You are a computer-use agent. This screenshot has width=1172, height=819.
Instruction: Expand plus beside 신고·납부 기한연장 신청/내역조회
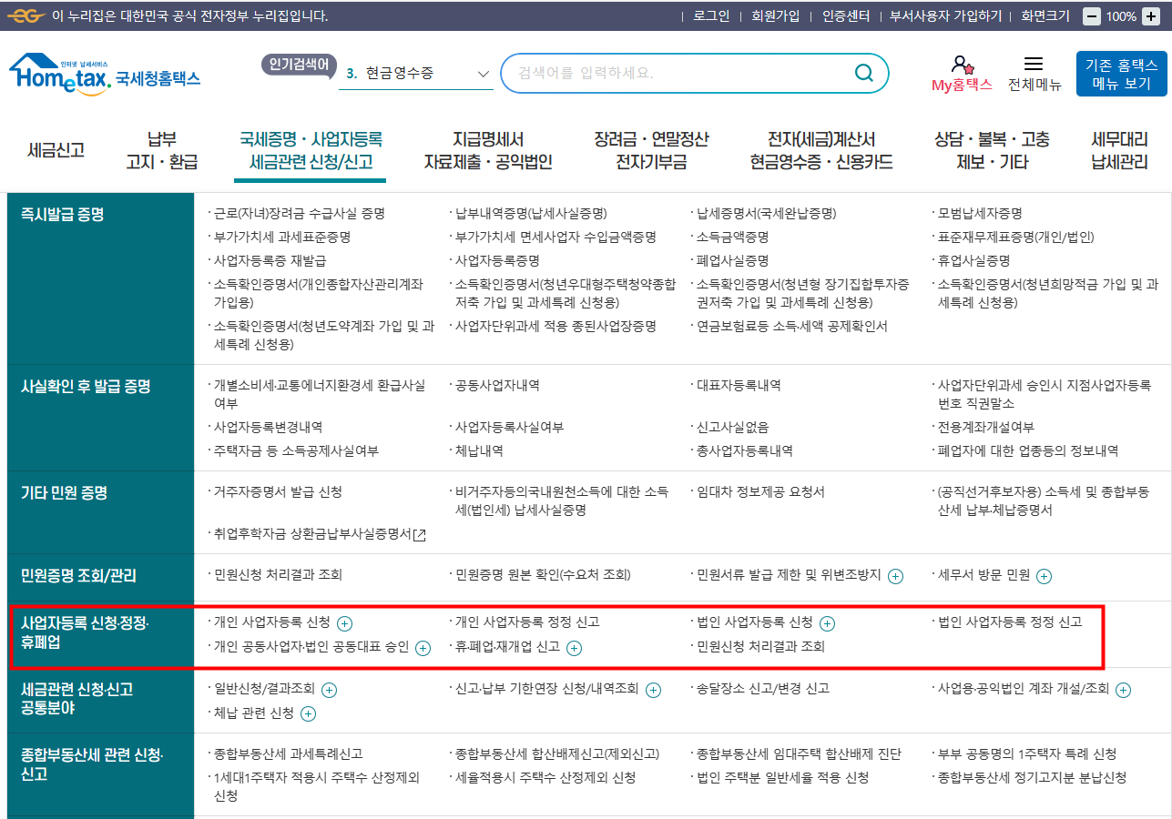653,690
